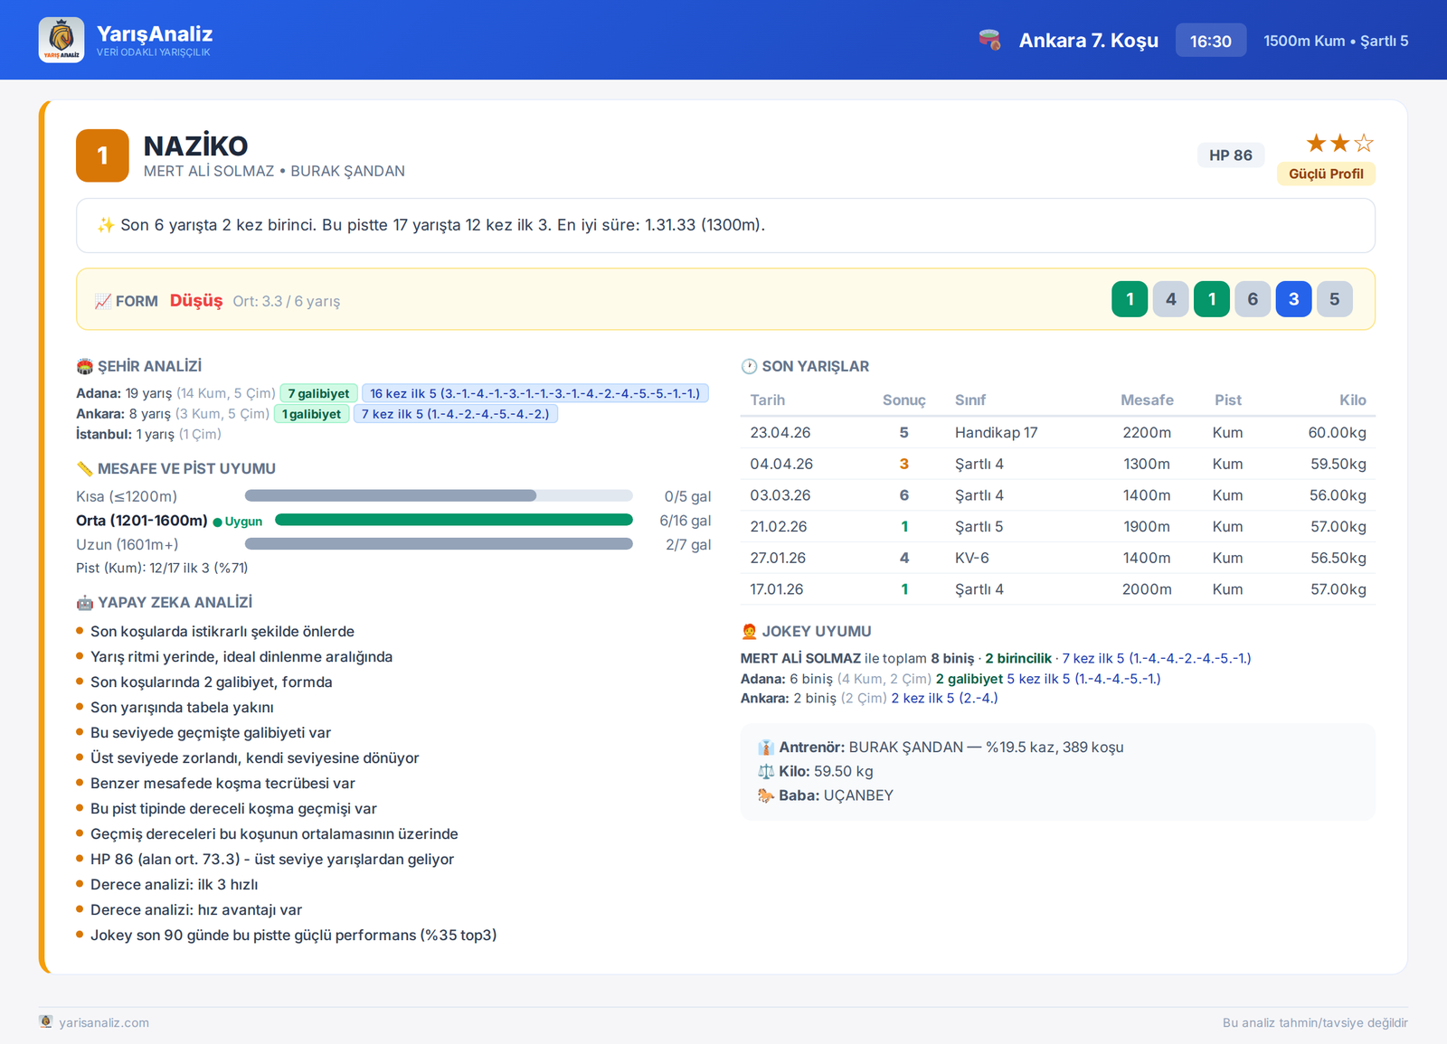The height and width of the screenshot is (1044, 1447).
Task: Click the grey form badge 4
Action: coord(1170,299)
